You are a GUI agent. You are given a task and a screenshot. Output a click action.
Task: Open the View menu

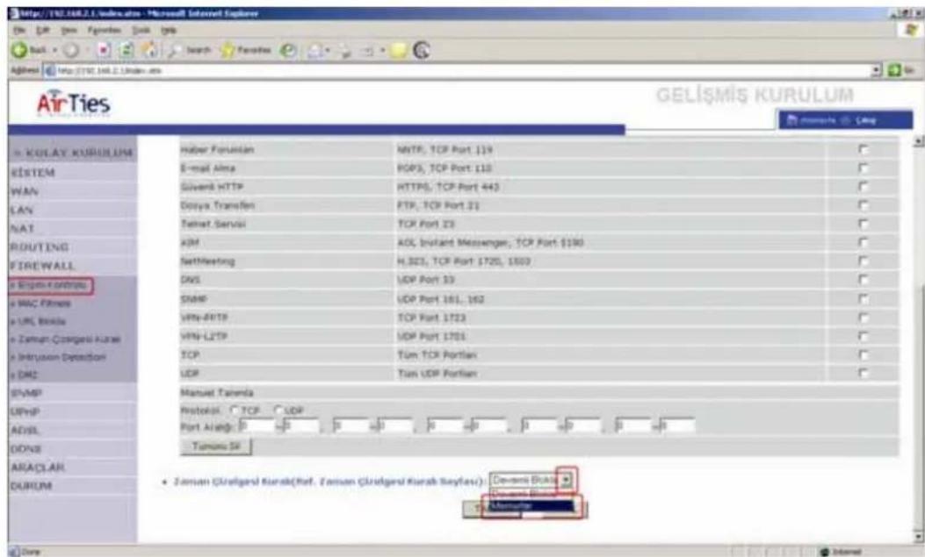(69, 30)
